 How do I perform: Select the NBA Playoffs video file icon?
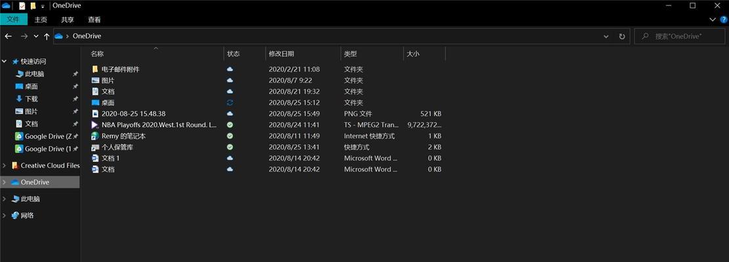(95, 124)
